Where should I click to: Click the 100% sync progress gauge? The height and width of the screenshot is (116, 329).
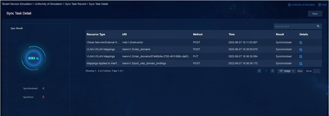click(34, 58)
